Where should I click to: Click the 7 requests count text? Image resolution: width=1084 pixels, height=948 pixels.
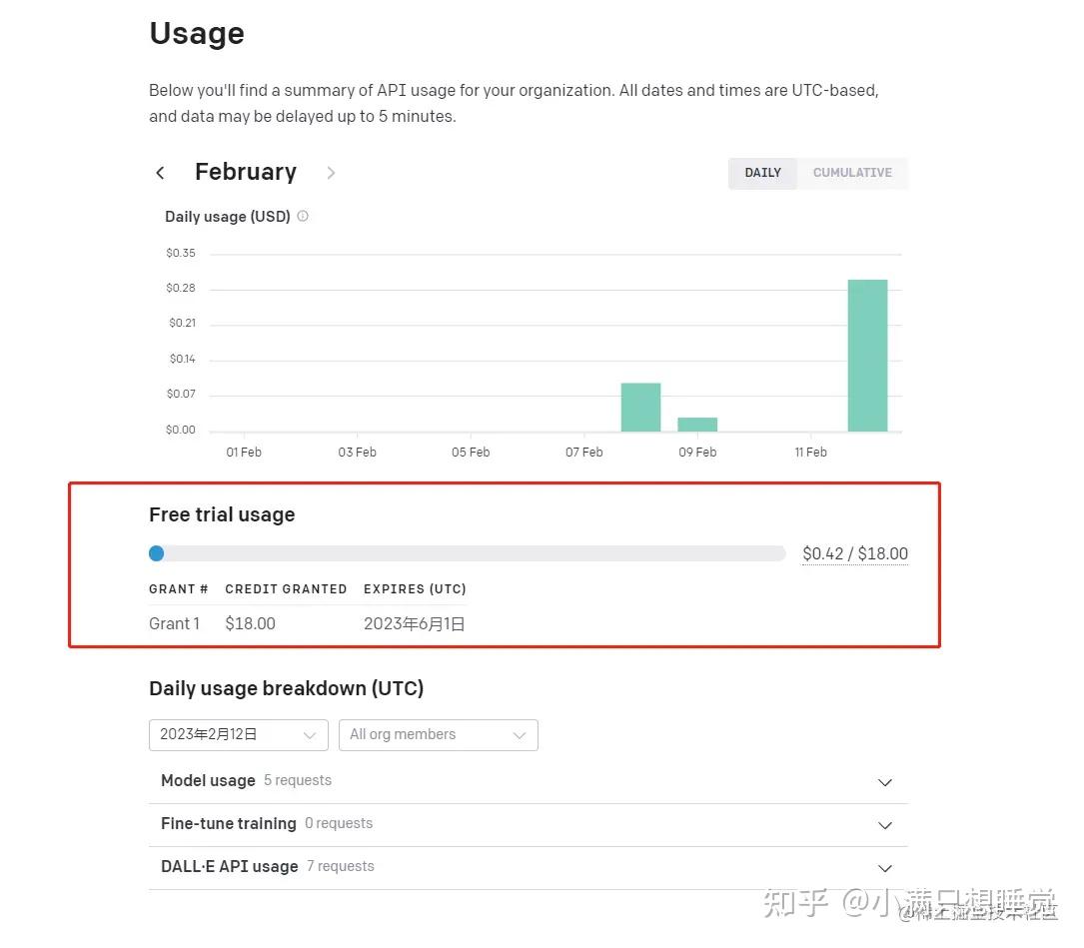pyautogui.click(x=340, y=866)
